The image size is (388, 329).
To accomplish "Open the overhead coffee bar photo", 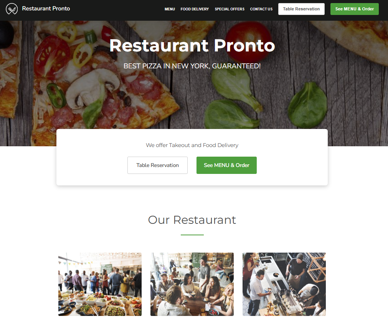I will tap(284, 284).
